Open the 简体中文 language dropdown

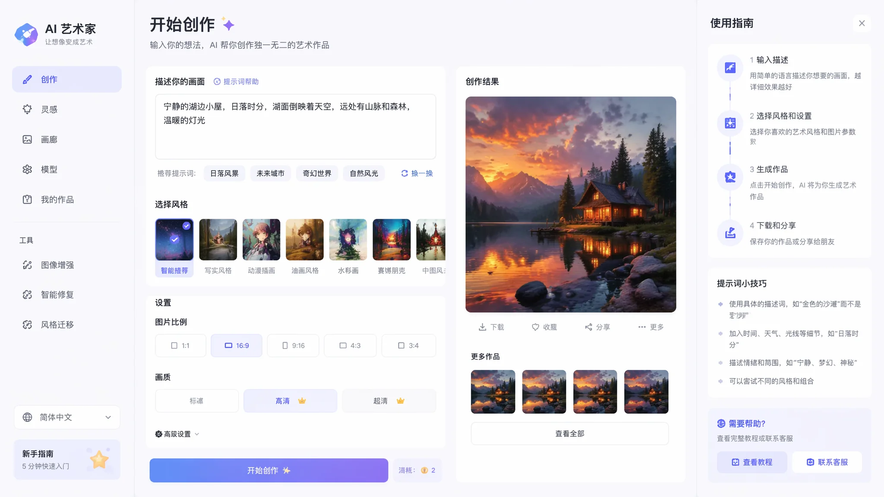tap(67, 417)
